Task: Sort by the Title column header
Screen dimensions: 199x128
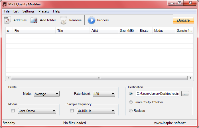Action: coord(72,31)
